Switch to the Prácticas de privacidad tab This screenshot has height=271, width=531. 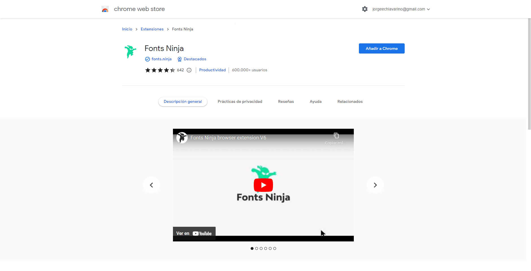pos(240,101)
